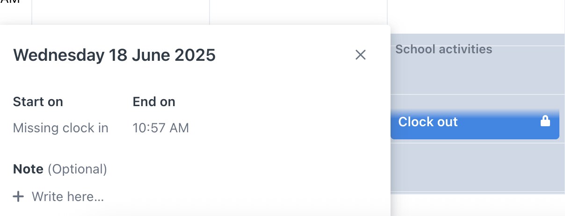This screenshot has width=565, height=216.
Task: Focus the Write here note field
Action: coord(68,197)
